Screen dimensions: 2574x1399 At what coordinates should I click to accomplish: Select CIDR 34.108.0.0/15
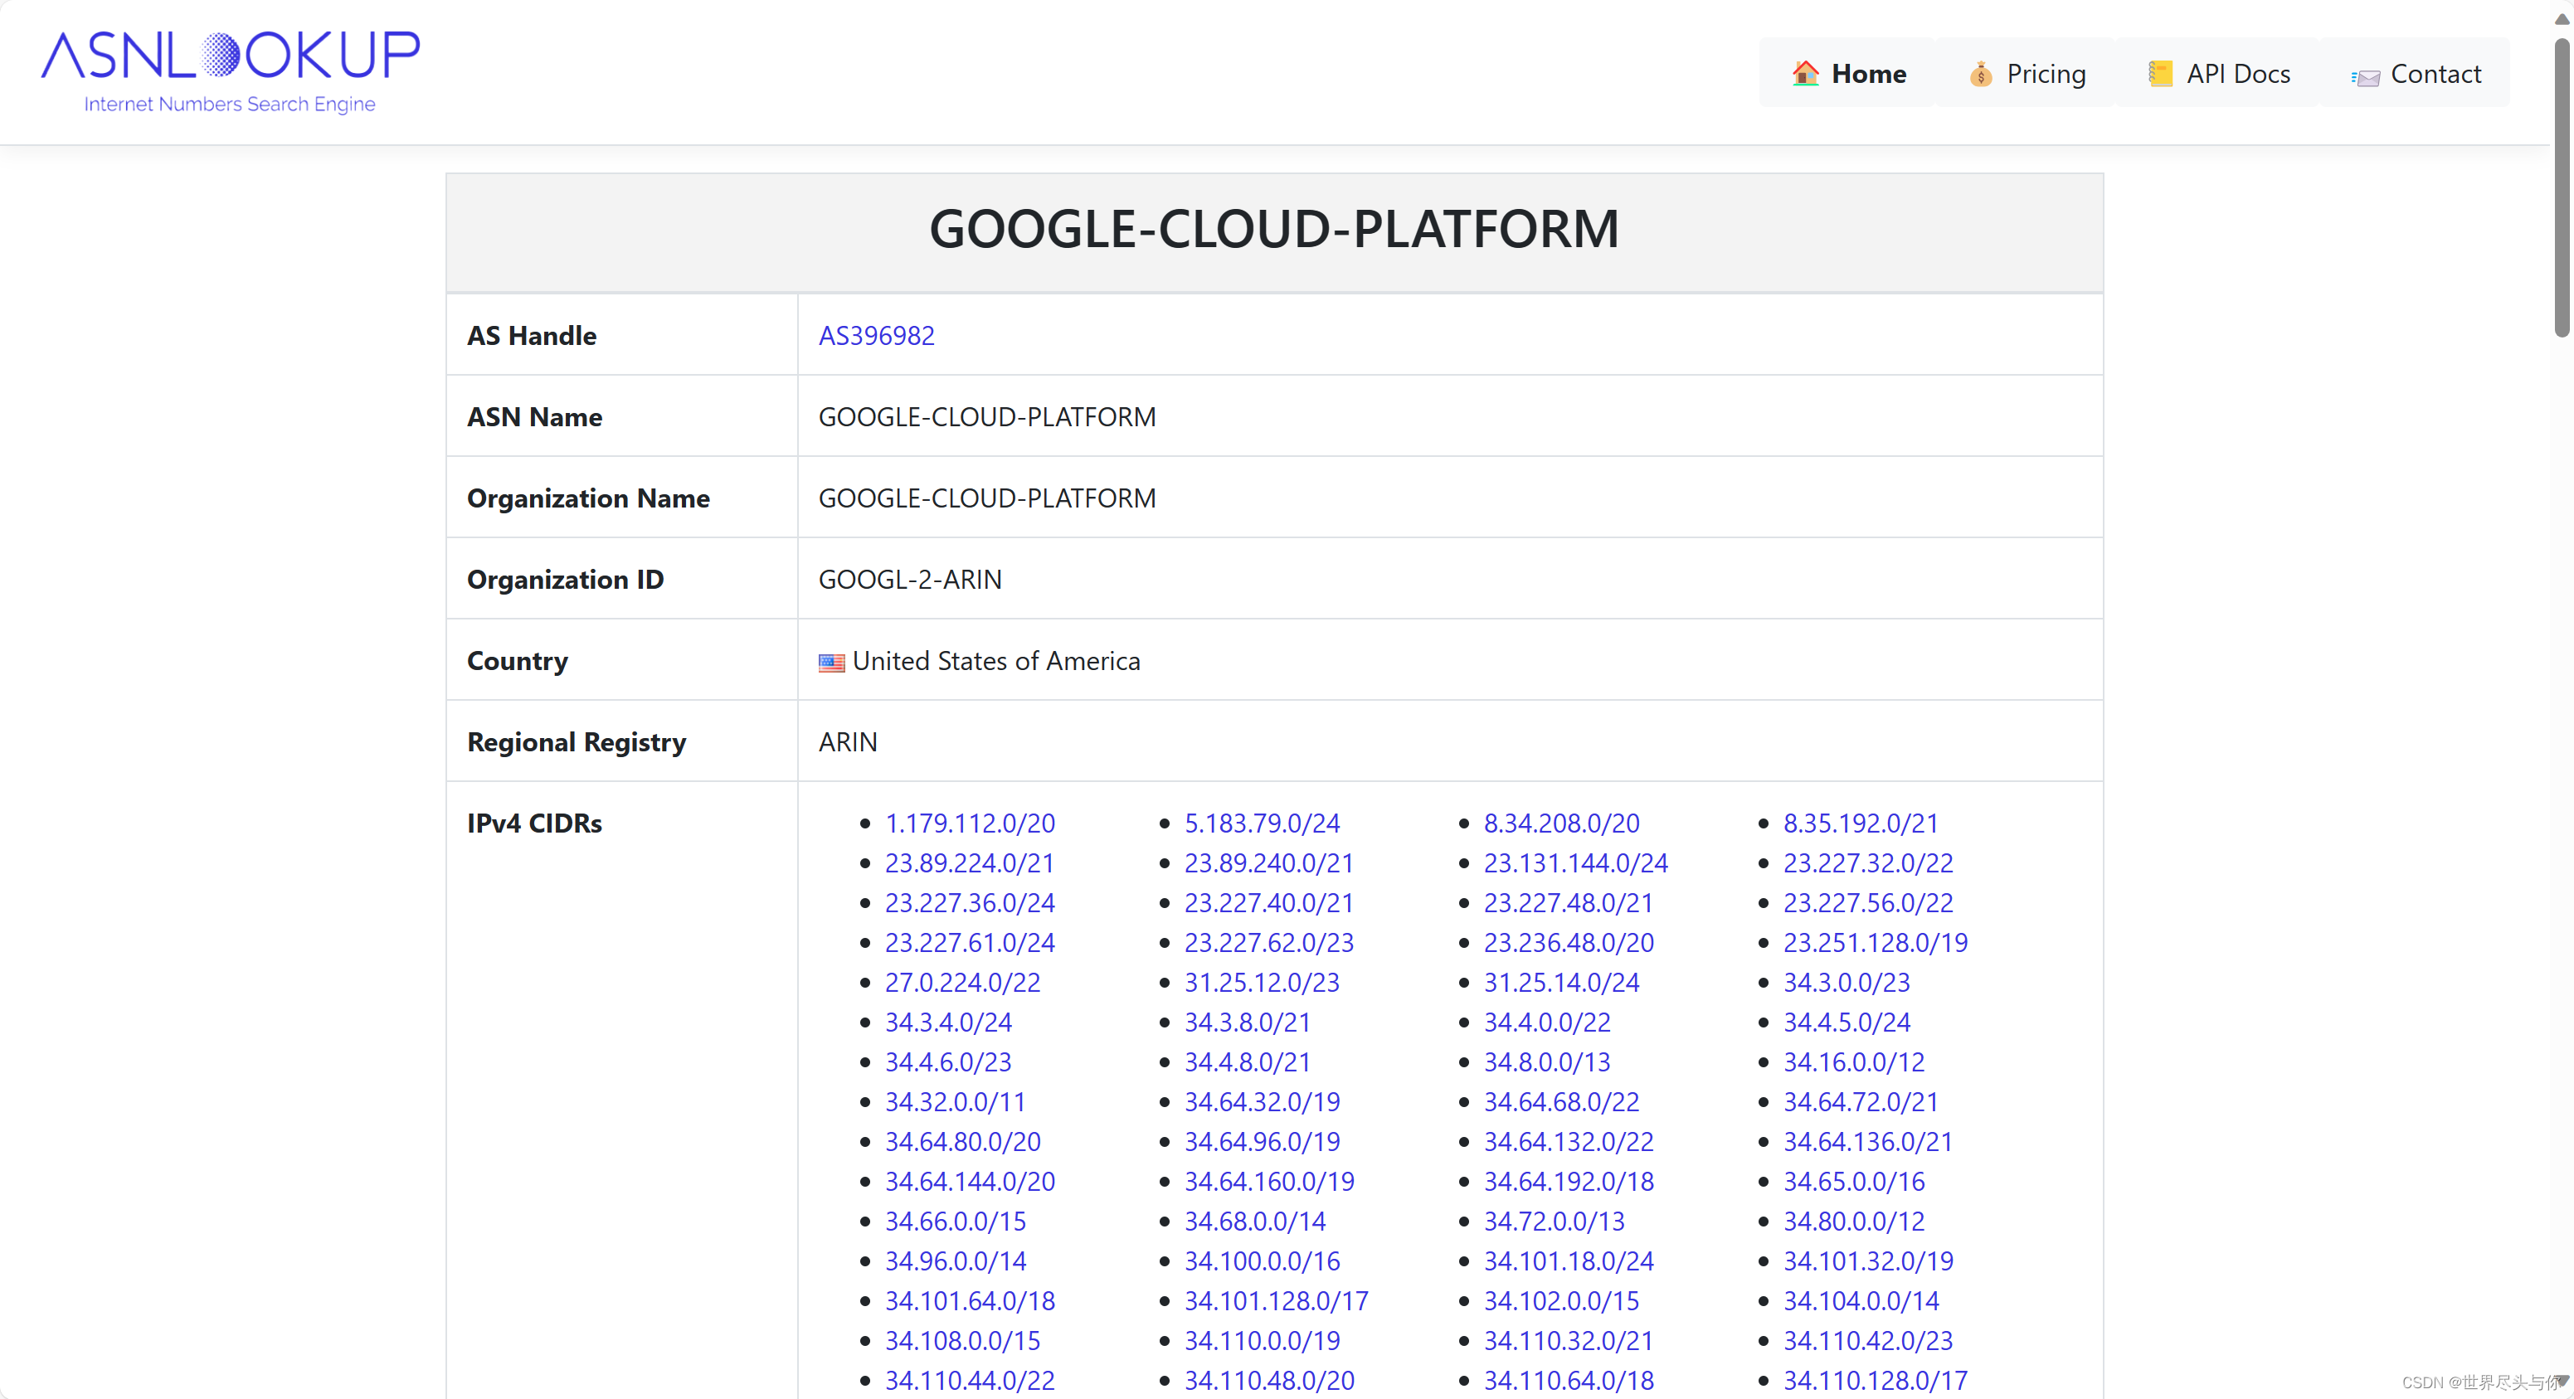[962, 1342]
